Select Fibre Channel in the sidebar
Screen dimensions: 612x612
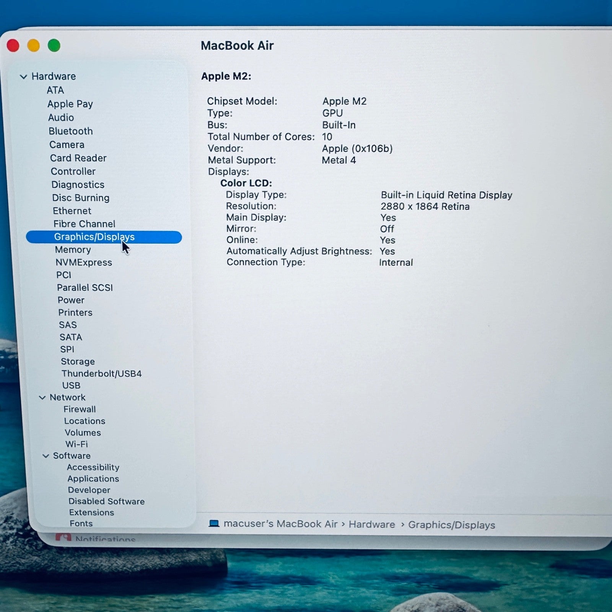coord(84,224)
